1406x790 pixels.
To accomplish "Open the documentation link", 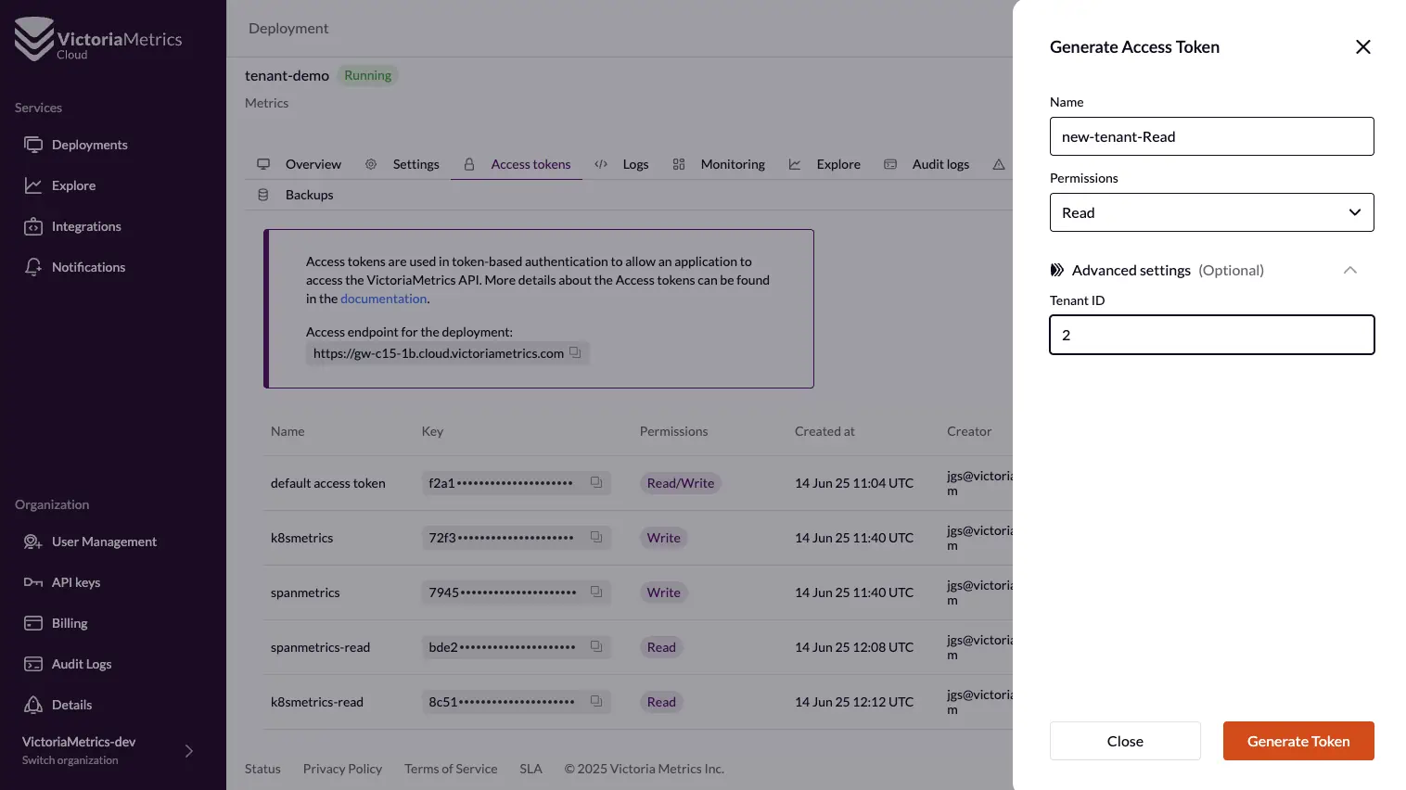I will [383, 299].
